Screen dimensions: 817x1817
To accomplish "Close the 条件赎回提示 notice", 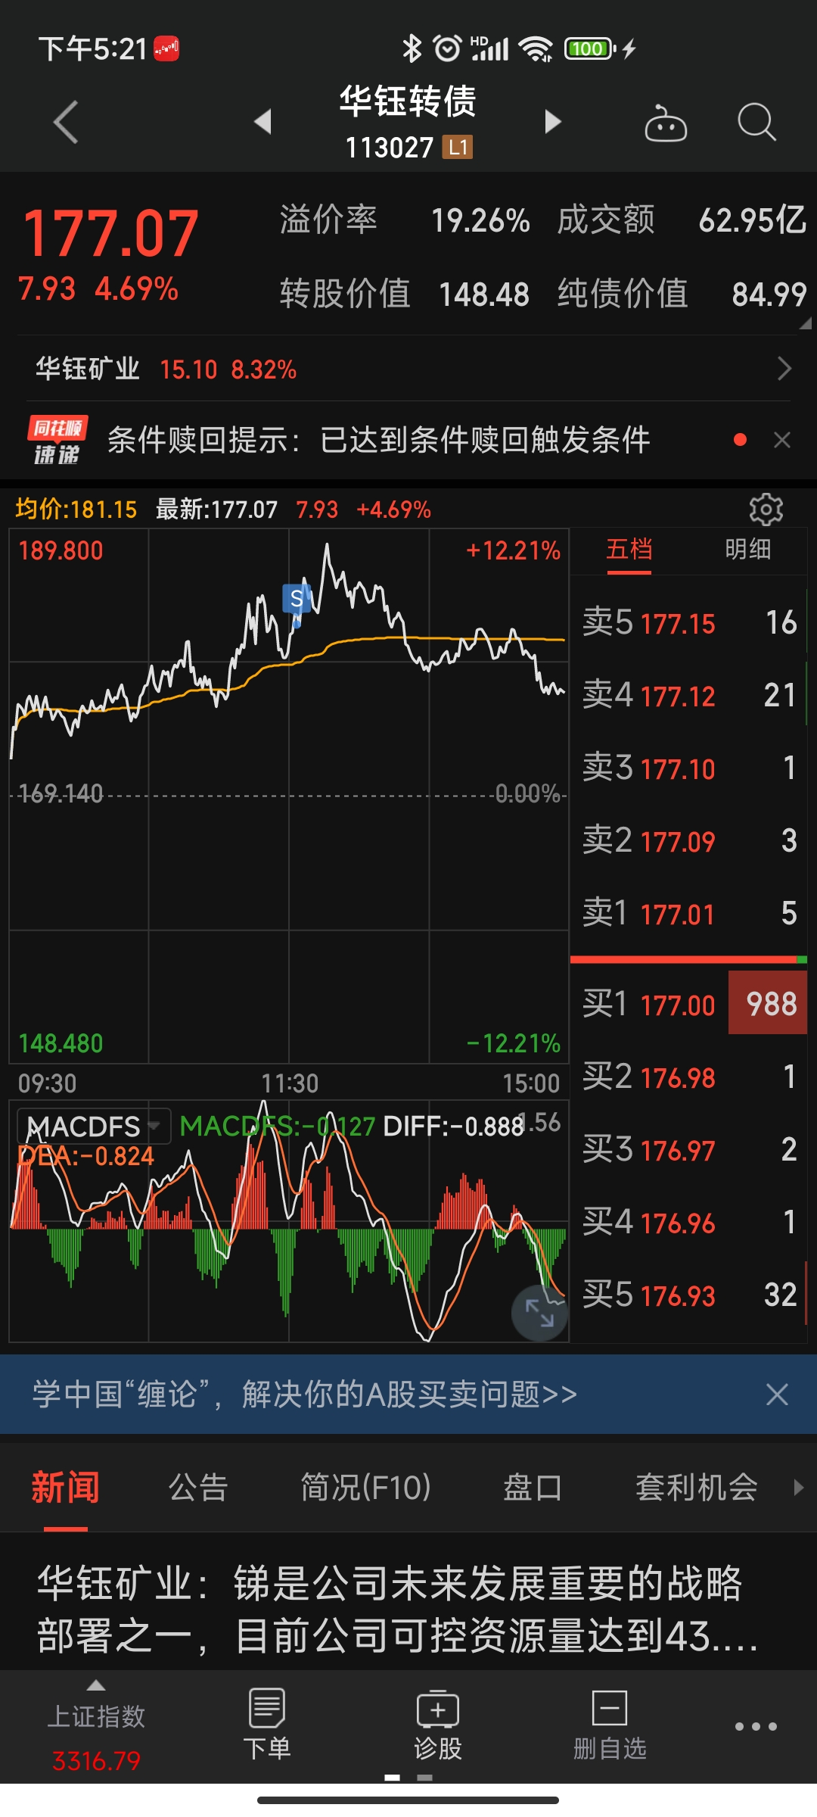I will pos(782,440).
